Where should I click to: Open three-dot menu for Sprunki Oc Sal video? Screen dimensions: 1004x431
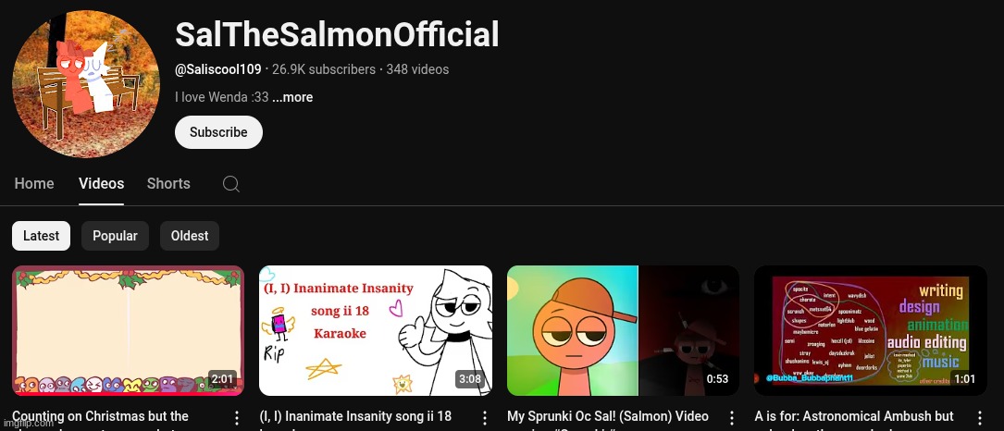pos(732,418)
